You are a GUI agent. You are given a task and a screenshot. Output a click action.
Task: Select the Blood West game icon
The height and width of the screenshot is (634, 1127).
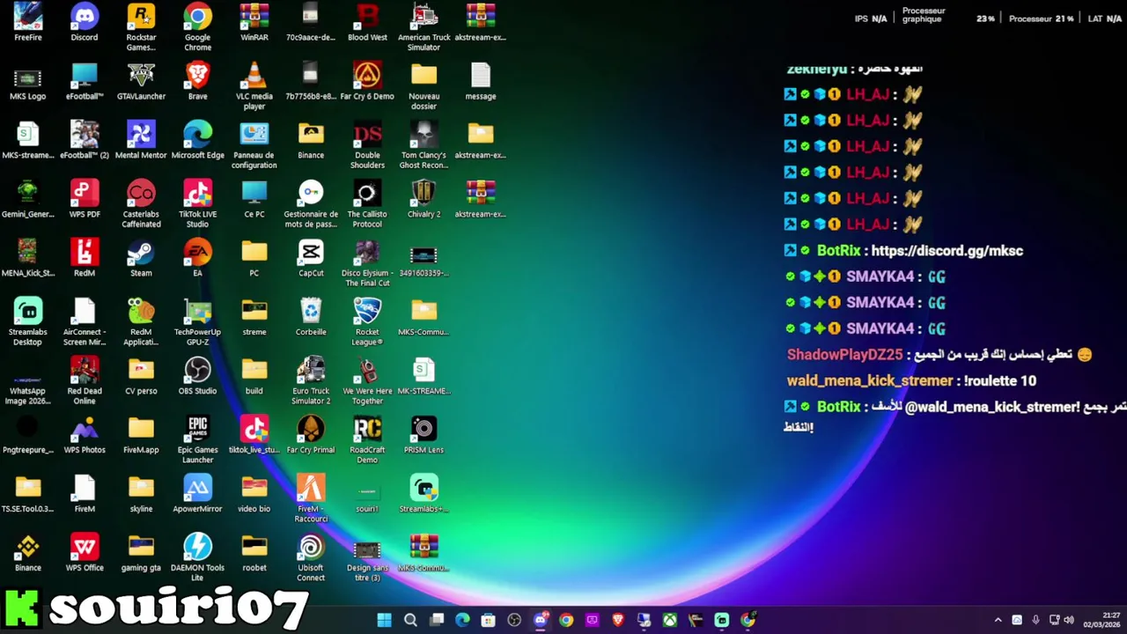click(367, 22)
